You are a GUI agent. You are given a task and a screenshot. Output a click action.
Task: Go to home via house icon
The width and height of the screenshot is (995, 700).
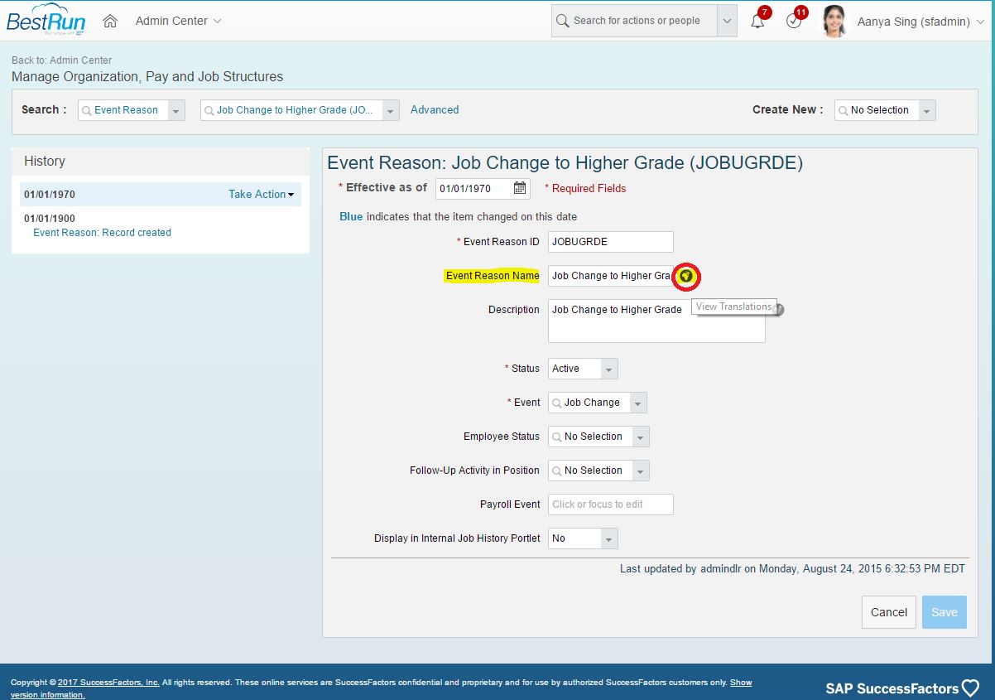(x=110, y=21)
